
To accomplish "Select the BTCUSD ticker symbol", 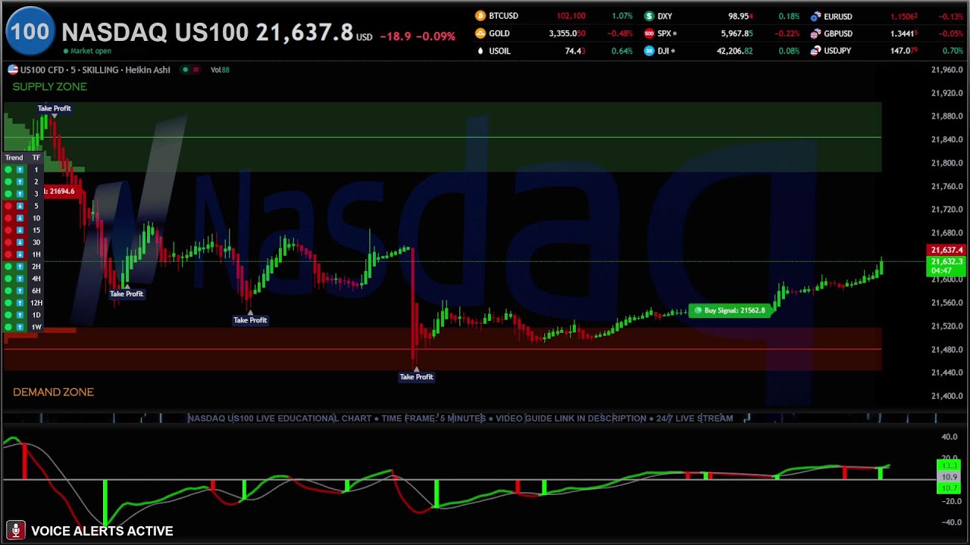I will (503, 16).
